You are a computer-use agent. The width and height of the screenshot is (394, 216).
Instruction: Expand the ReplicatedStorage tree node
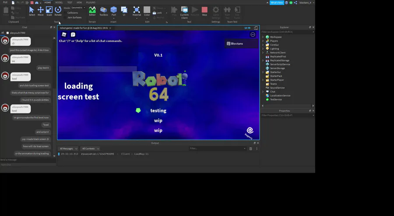[263, 60]
